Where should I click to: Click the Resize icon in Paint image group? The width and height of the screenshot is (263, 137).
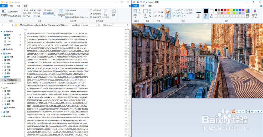pos(150,13)
